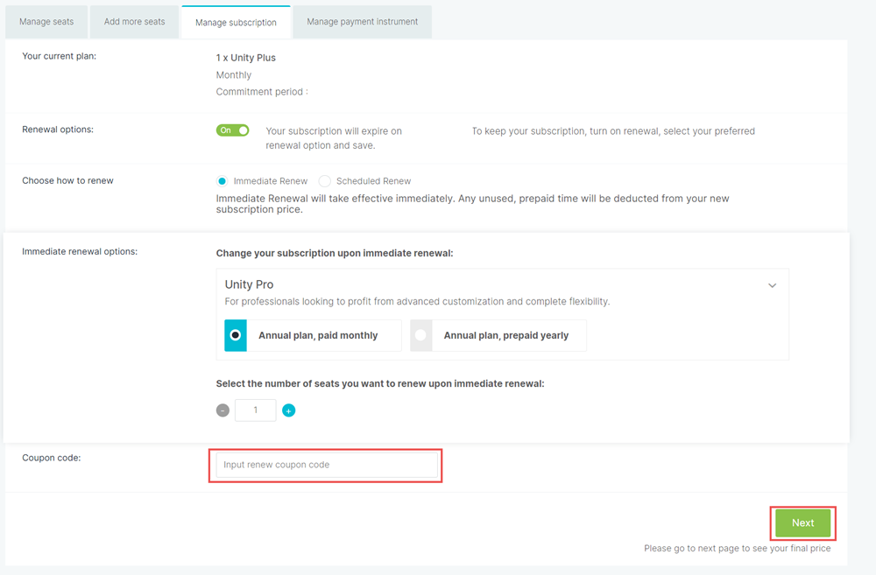Click 'For professionals looking to profit' description
The width and height of the screenshot is (876, 575).
coord(417,301)
